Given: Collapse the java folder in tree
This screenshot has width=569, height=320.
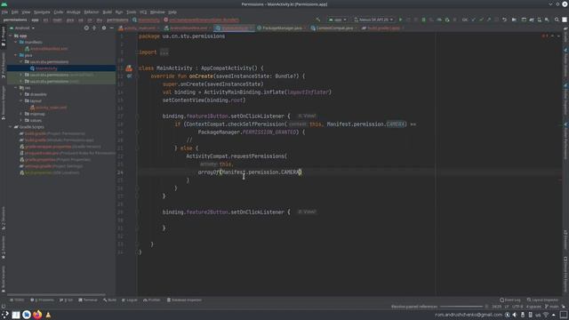Looking at the screenshot, I should pos(16,55).
